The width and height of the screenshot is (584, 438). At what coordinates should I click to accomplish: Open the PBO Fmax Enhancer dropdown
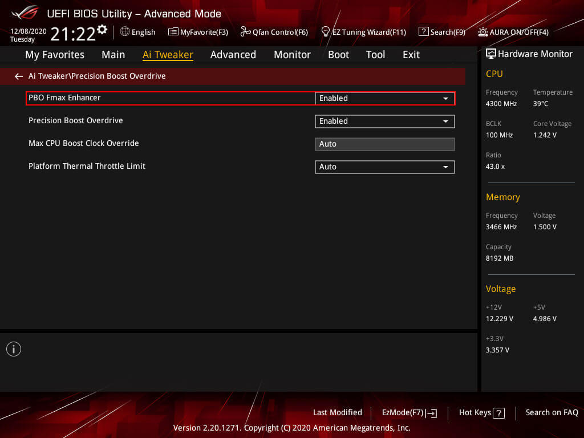[x=385, y=98]
